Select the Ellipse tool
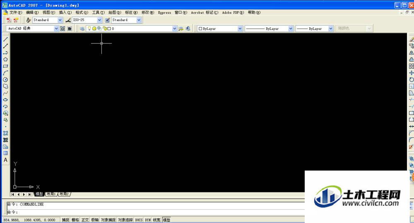 coord(5,100)
